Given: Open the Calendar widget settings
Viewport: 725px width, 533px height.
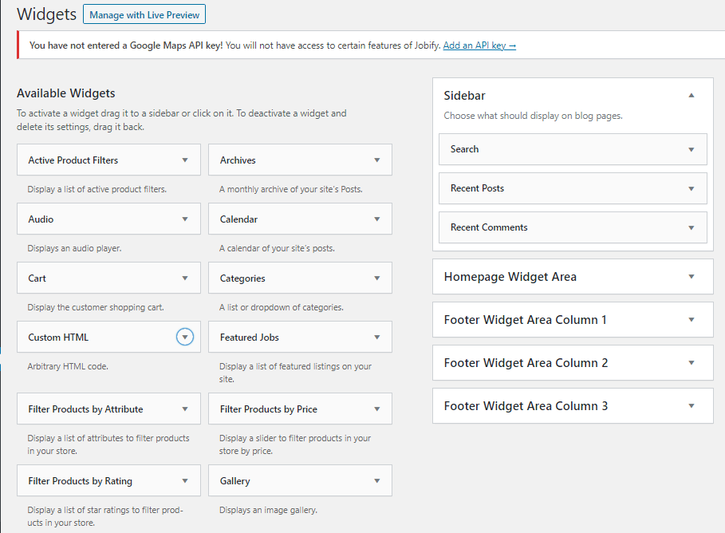Looking at the screenshot, I should click(x=376, y=219).
